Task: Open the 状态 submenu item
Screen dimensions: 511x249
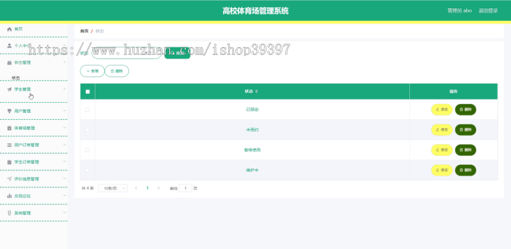Action: coord(16,78)
